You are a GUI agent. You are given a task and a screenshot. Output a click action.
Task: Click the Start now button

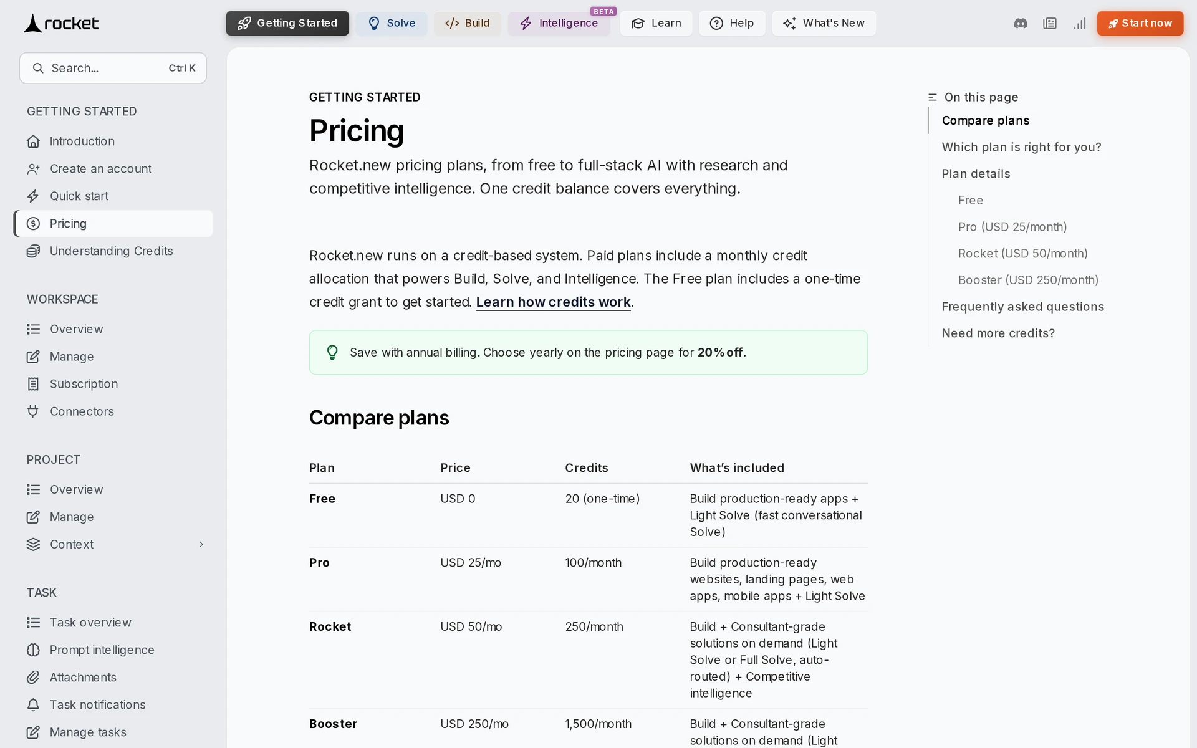1140,23
